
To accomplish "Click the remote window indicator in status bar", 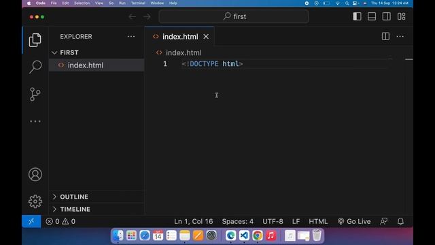I will point(31,221).
